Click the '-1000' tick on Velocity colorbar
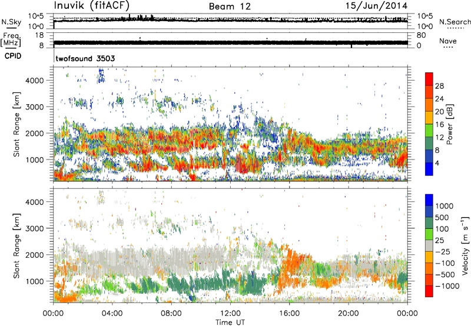 pos(447,286)
